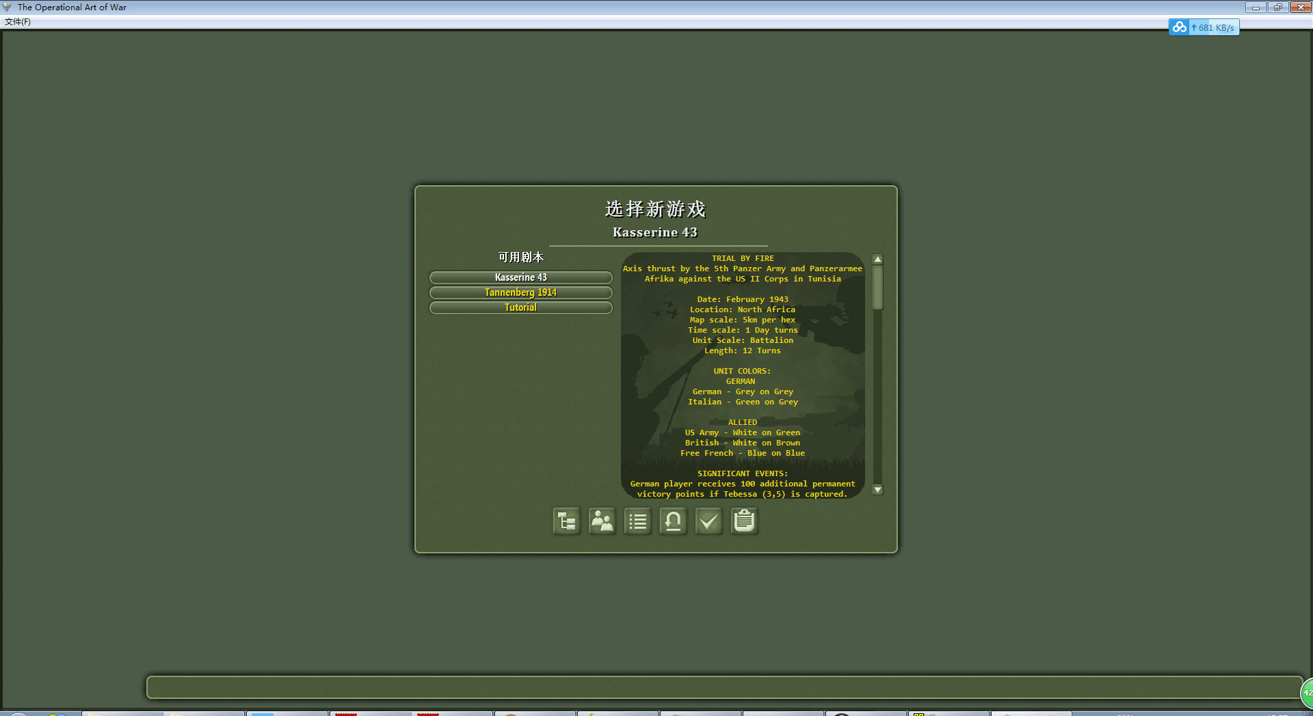Click the description scrollbar up arrow
The image size is (1313, 716).
(x=877, y=260)
